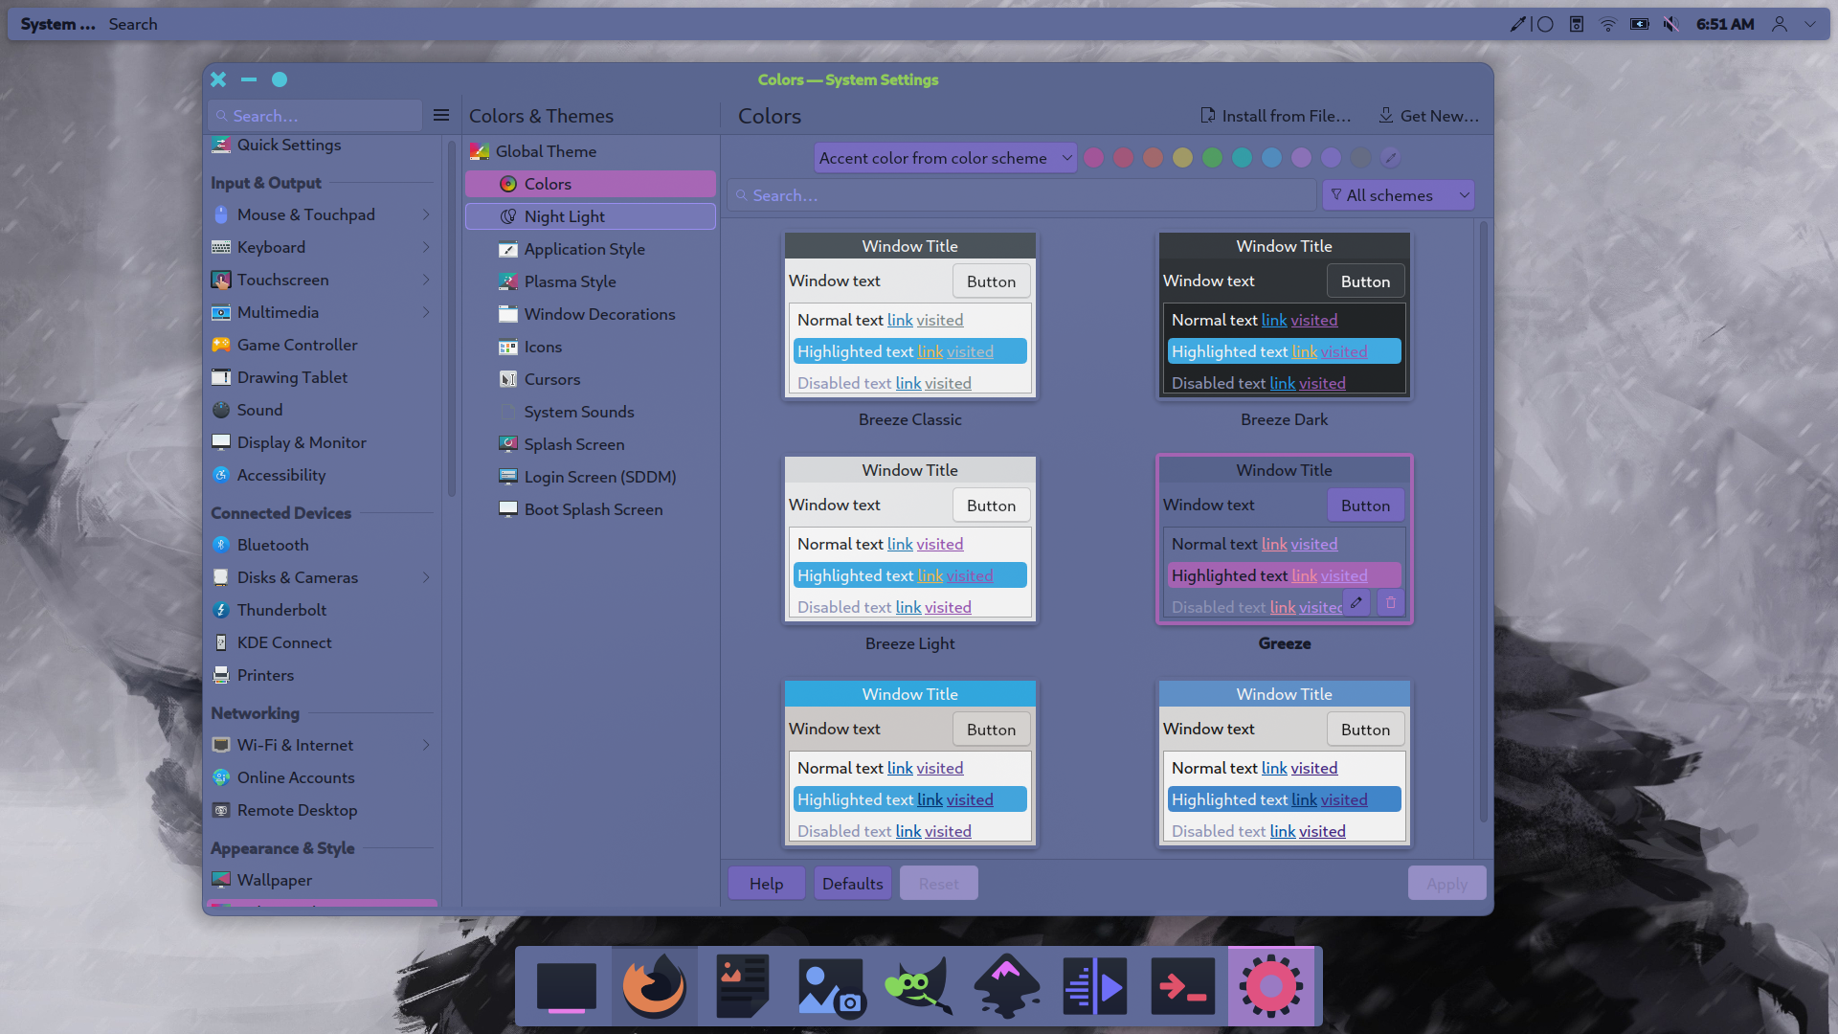Viewport: 1838px width, 1034px height.
Task: Open Sound settings in sidebar
Action: coord(322,410)
